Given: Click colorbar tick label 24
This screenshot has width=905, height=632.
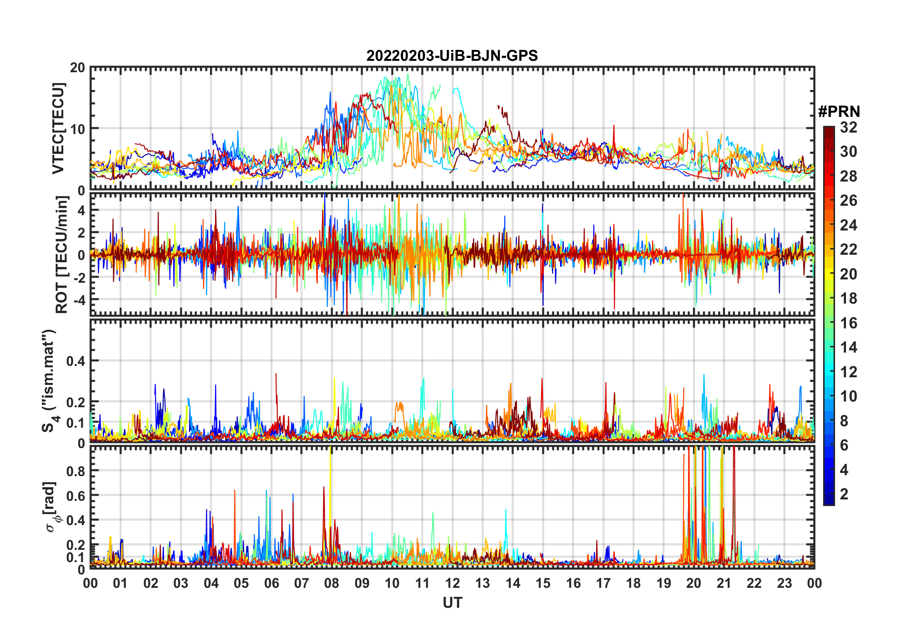Looking at the screenshot, I should point(848,225).
